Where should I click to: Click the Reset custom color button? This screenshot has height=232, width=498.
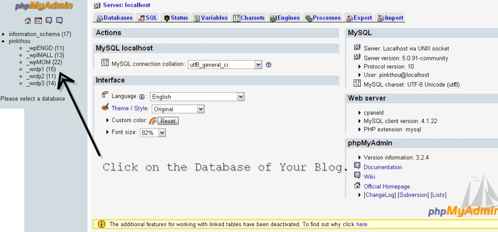point(167,121)
